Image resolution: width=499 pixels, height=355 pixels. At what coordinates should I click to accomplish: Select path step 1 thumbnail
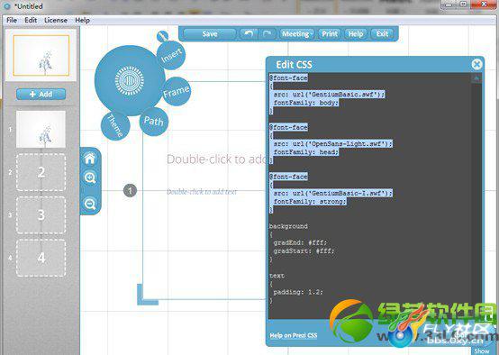coord(41,129)
